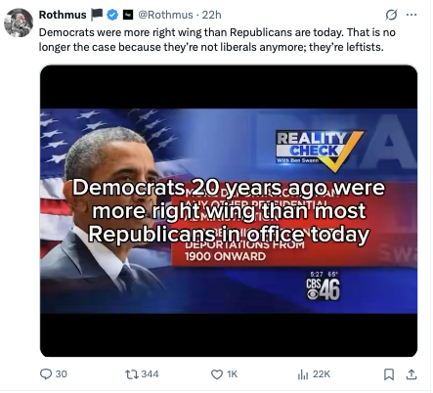Visit the @Rothmus handle link
Image resolution: width=433 pixels, height=393 pixels.
coord(165,15)
